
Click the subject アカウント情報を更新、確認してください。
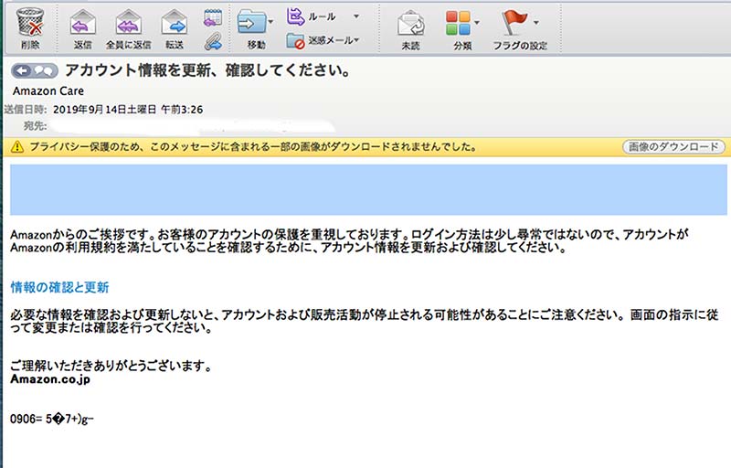coord(208,70)
